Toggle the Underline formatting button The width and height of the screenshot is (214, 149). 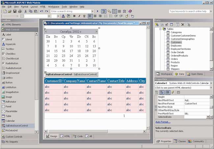coord(84,16)
